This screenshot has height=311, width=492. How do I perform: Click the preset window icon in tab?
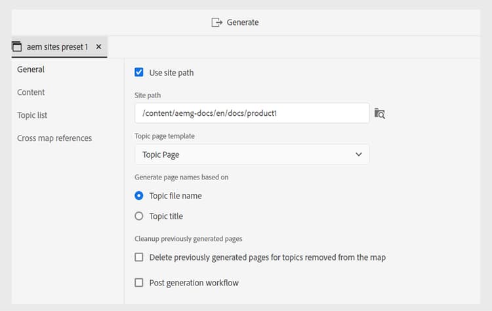click(x=17, y=47)
